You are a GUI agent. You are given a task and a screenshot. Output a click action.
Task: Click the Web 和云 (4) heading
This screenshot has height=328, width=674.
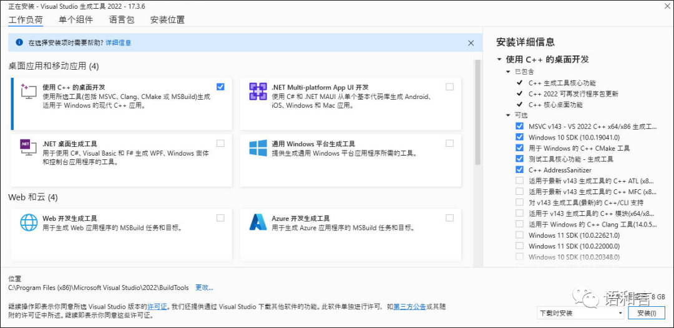pos(33,197)
